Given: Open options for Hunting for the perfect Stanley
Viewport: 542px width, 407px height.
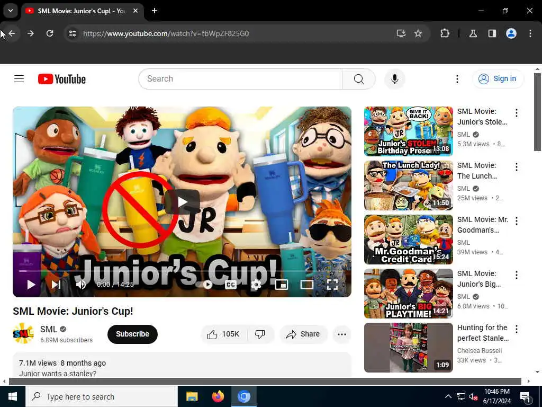Looking at the screenshot, I should [x=517, y=329].
